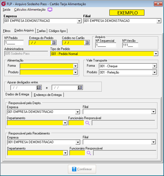Click the disabled Administradora field
Viewport: 164px width, 176px height.
(26, 54)
